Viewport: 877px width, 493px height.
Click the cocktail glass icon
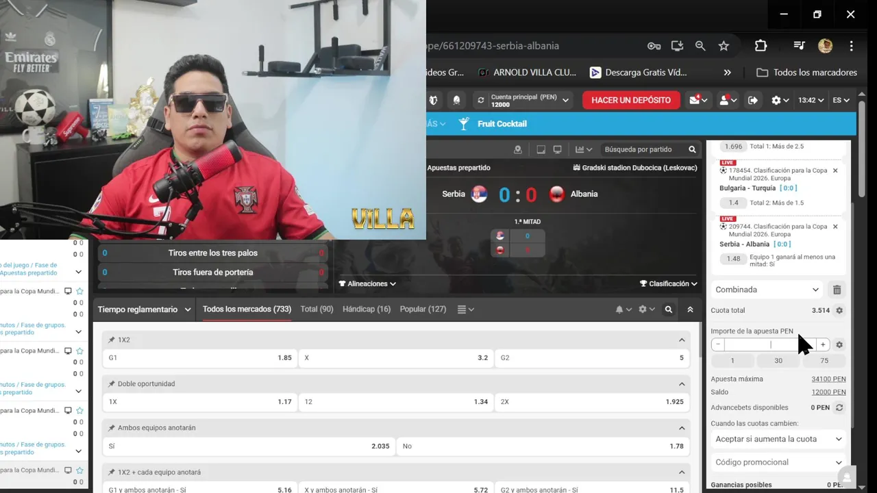tap(464, 124)
